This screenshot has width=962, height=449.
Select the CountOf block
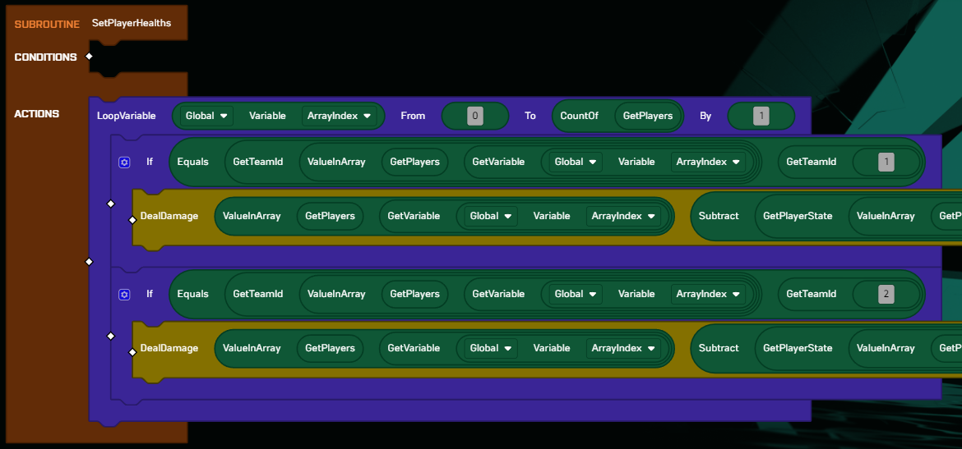pos(580,116)
